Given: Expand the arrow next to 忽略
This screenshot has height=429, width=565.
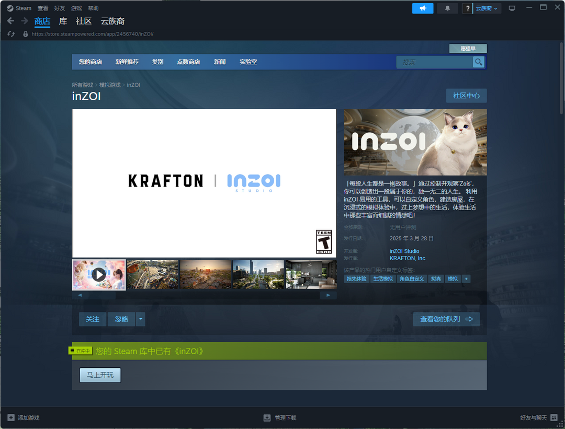Looking at the screenshot, I should pyautogui.click(x=141, y=319).
